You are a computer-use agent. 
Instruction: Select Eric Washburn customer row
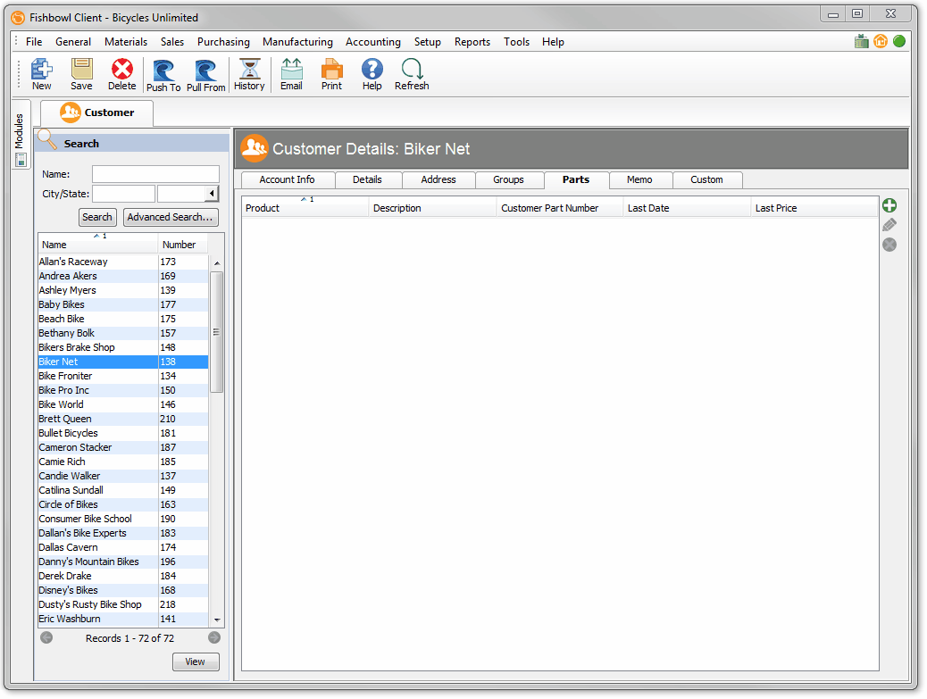pyautogui.click(x=123, y=620)
